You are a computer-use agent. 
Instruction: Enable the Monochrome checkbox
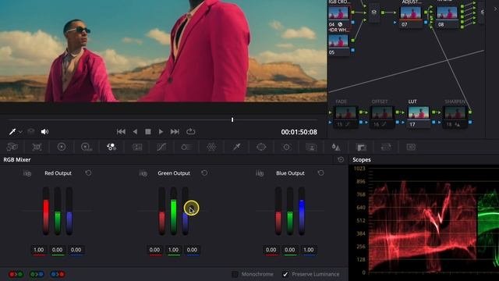[235, 274]
